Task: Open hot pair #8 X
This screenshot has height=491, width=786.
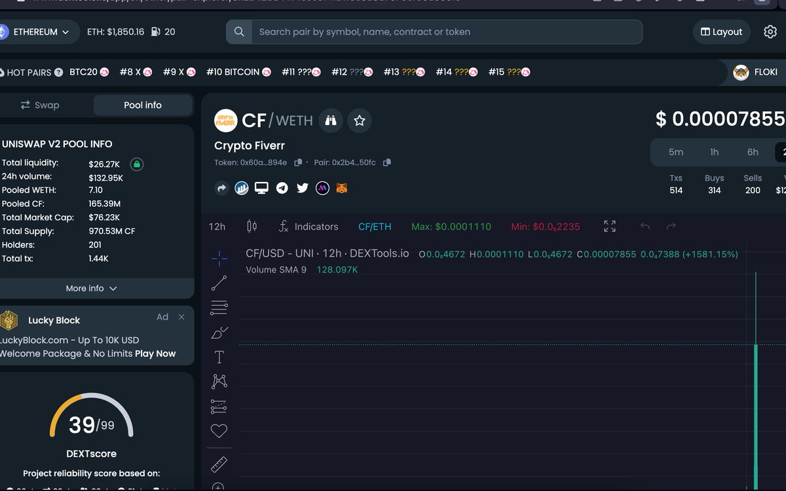Action: [136, 72]
